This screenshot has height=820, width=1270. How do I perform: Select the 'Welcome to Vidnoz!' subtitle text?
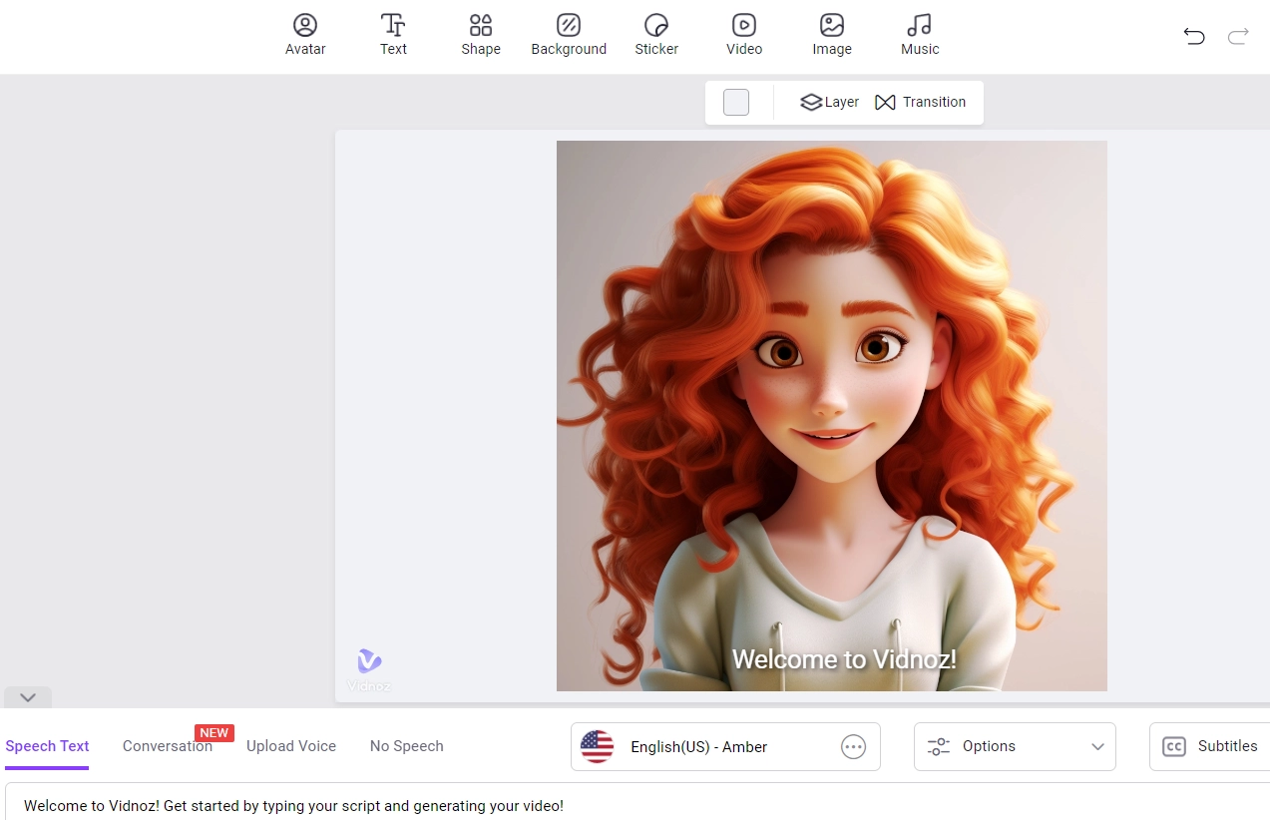[844, 658]
